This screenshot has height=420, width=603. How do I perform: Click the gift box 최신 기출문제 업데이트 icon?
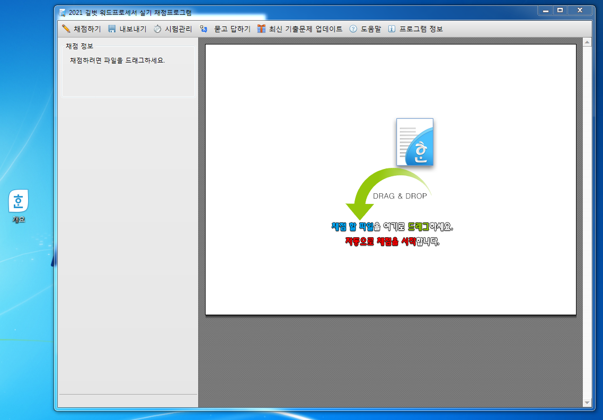click(x=261, y=29)
